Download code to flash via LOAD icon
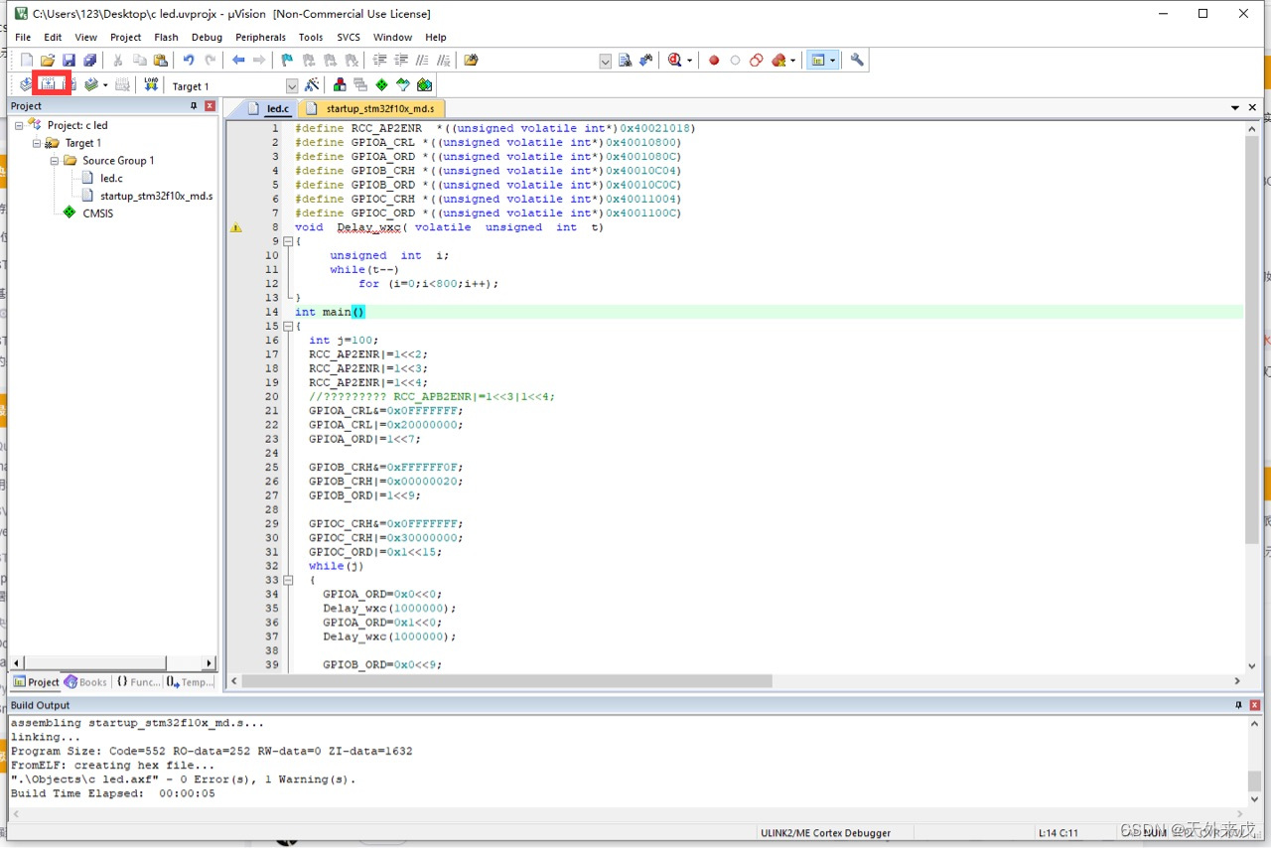The width and height of the screenshot is (1271, 848). tap(151, 85)
